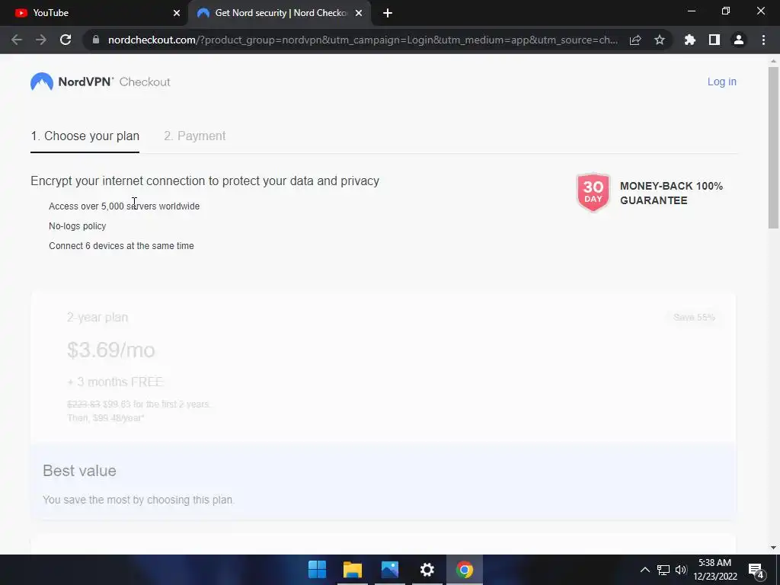
Task: Open the Log in link
Action: (x=722, y=82)
